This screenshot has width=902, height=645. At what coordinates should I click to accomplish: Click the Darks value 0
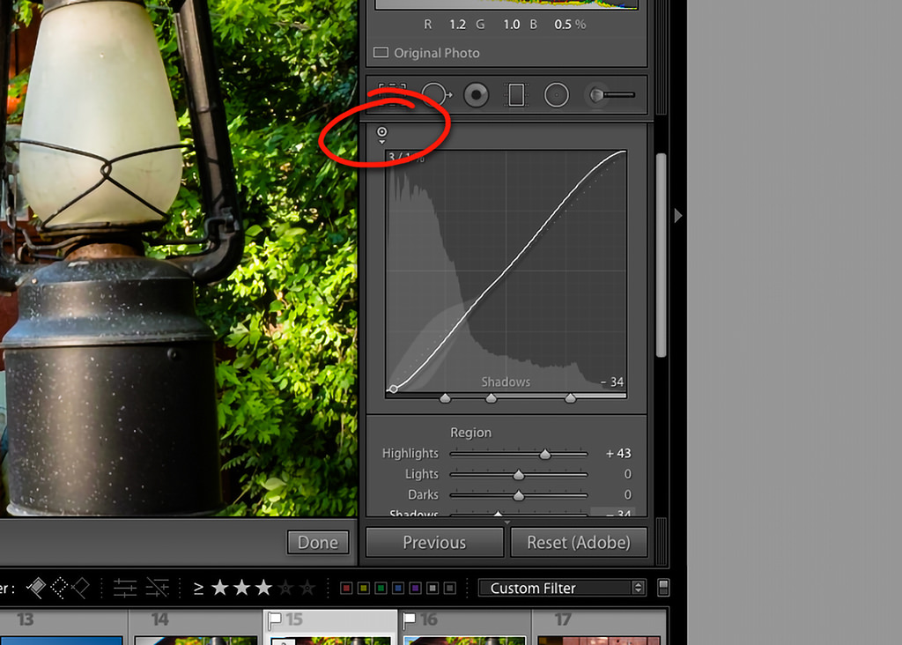[x=627, y=495]
